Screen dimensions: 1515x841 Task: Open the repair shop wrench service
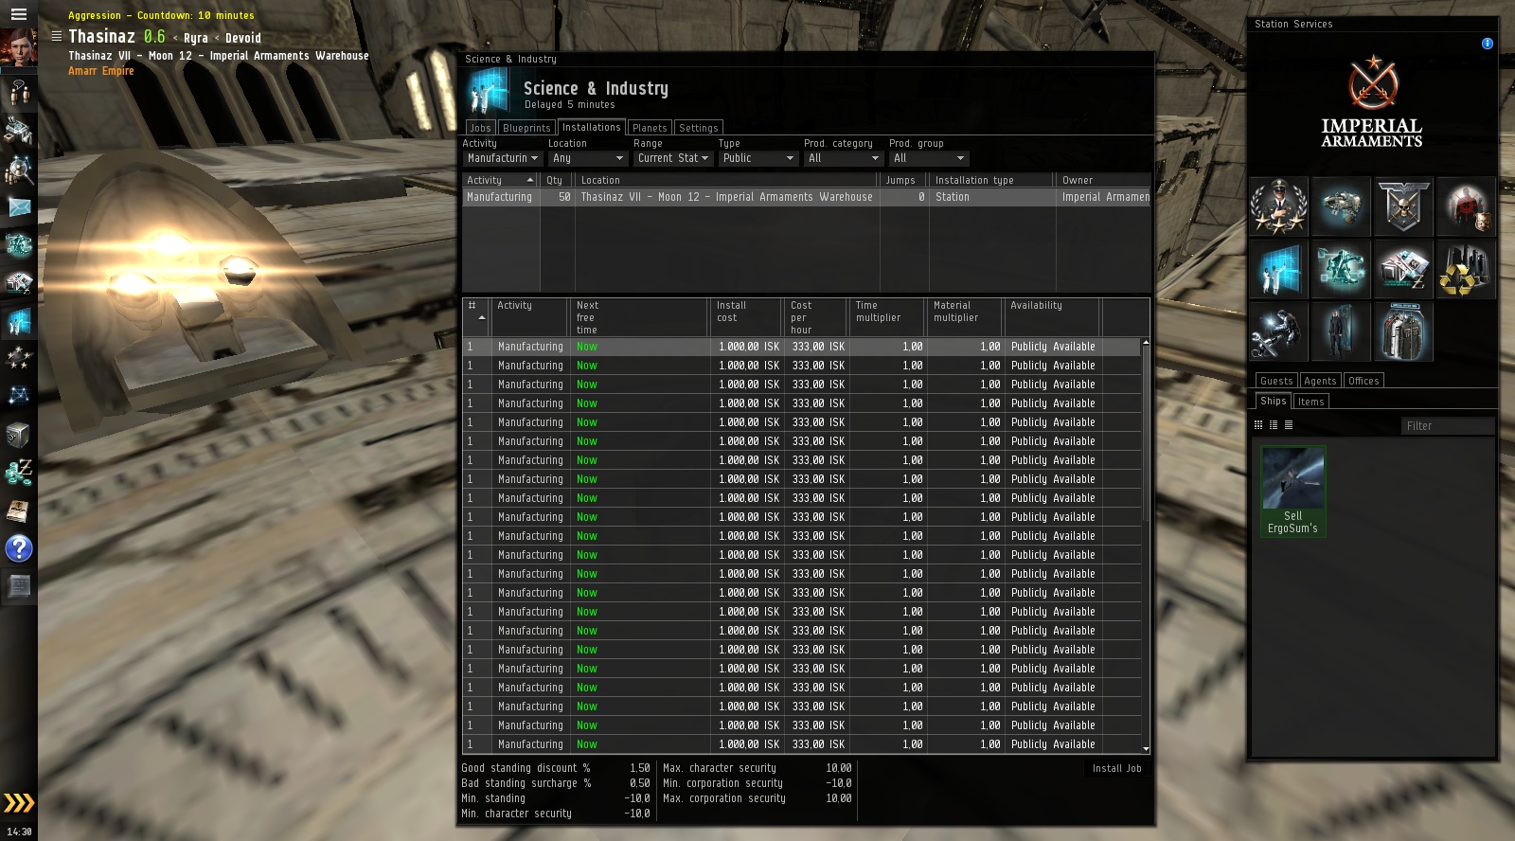(1278, 331)
